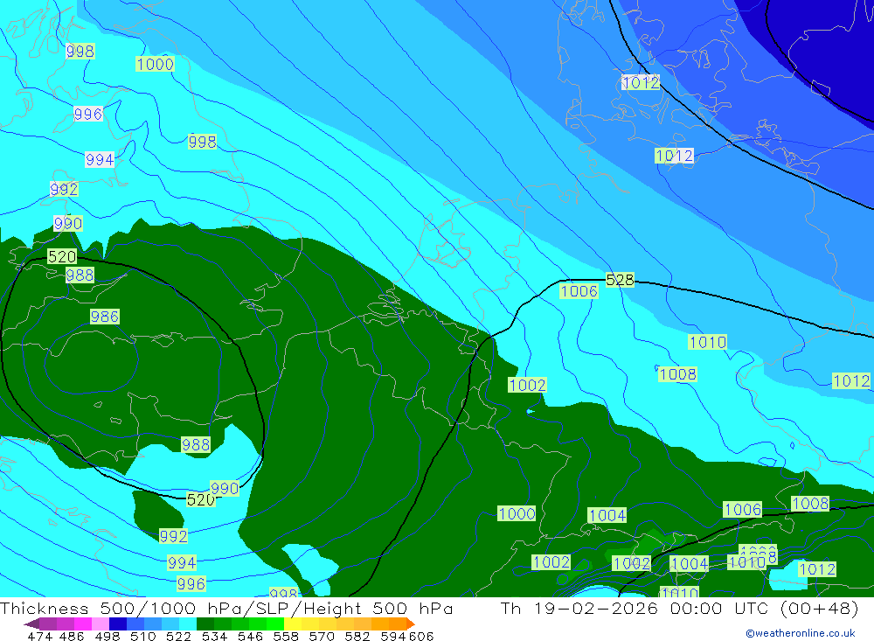Click the dark purple arrow at the legend's left end
The image size is (874, 641).
pyautogui.click(x=31, y=624)
